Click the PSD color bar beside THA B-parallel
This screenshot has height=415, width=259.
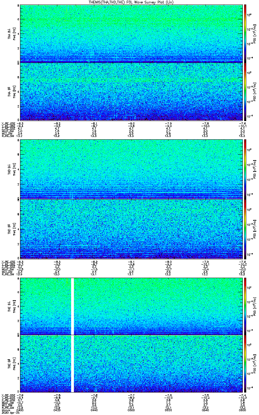pyautogui.click(x=245, y=92)
